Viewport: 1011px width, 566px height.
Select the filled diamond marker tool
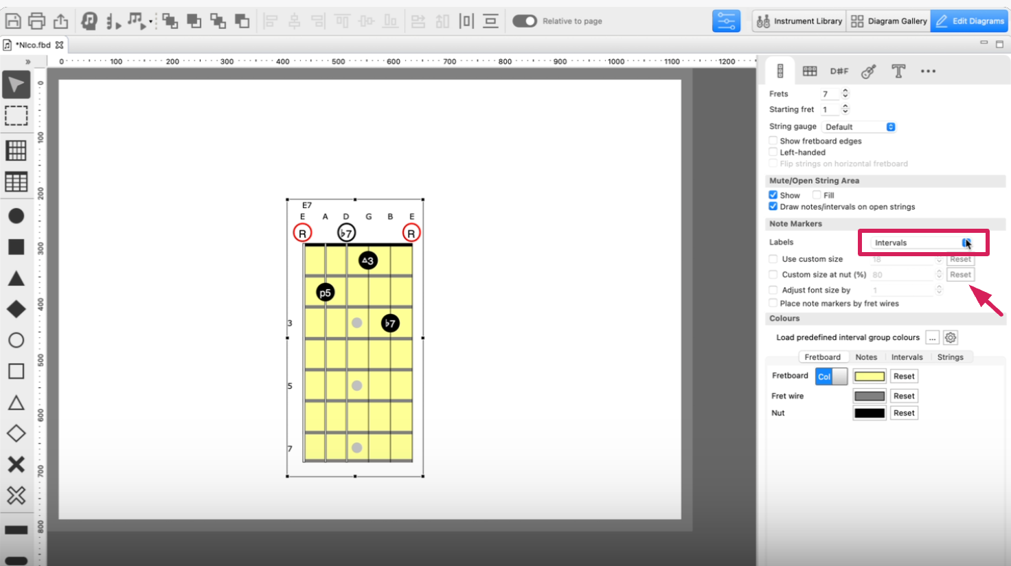coord(16,309)
